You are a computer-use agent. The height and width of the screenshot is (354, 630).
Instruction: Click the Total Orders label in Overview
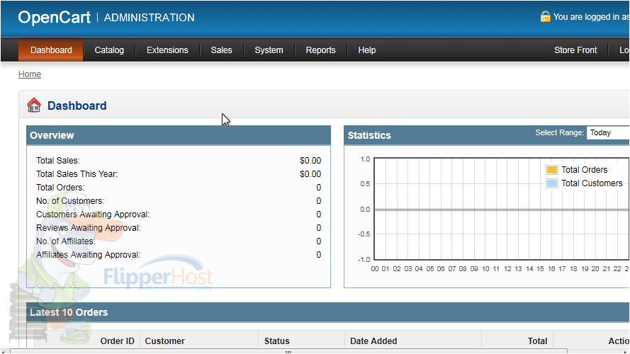pos(60,188)
